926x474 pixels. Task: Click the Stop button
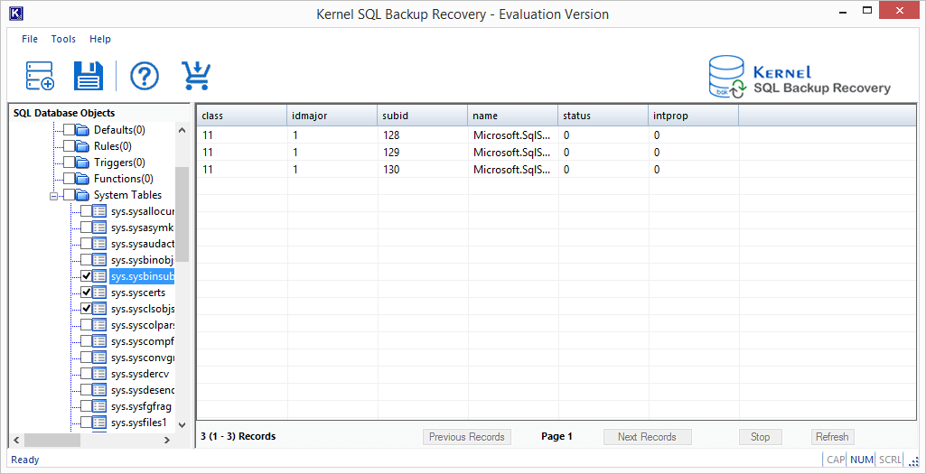tap(760, 437)
